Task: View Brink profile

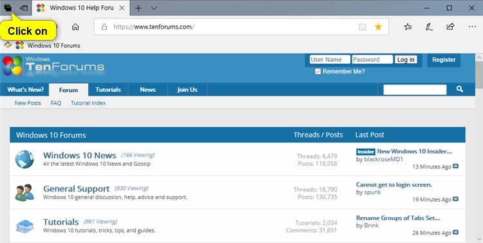Action: coord(372,226)
